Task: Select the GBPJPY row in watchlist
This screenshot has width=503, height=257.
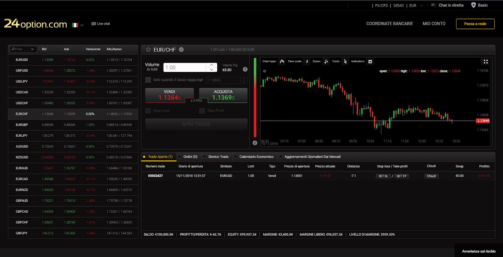Action: coord(73,233)
